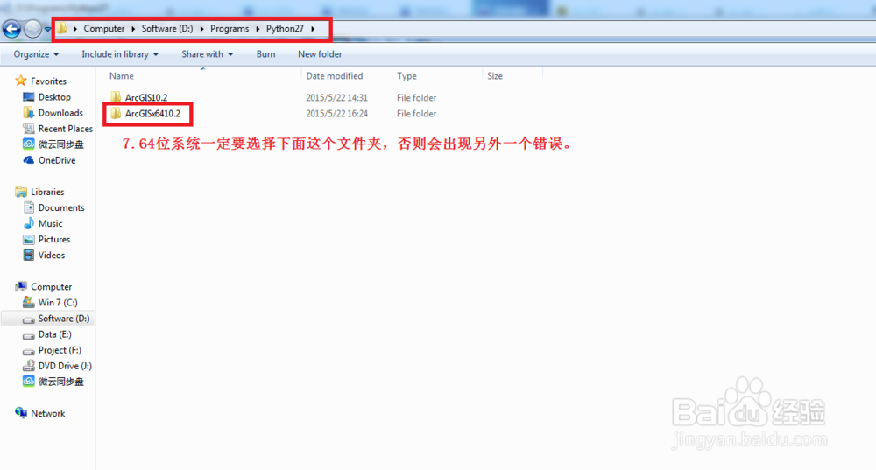The width and height of the screenshot is (876, 470).
Task: Click the Videos library icon
Action: tap(29, 255)
